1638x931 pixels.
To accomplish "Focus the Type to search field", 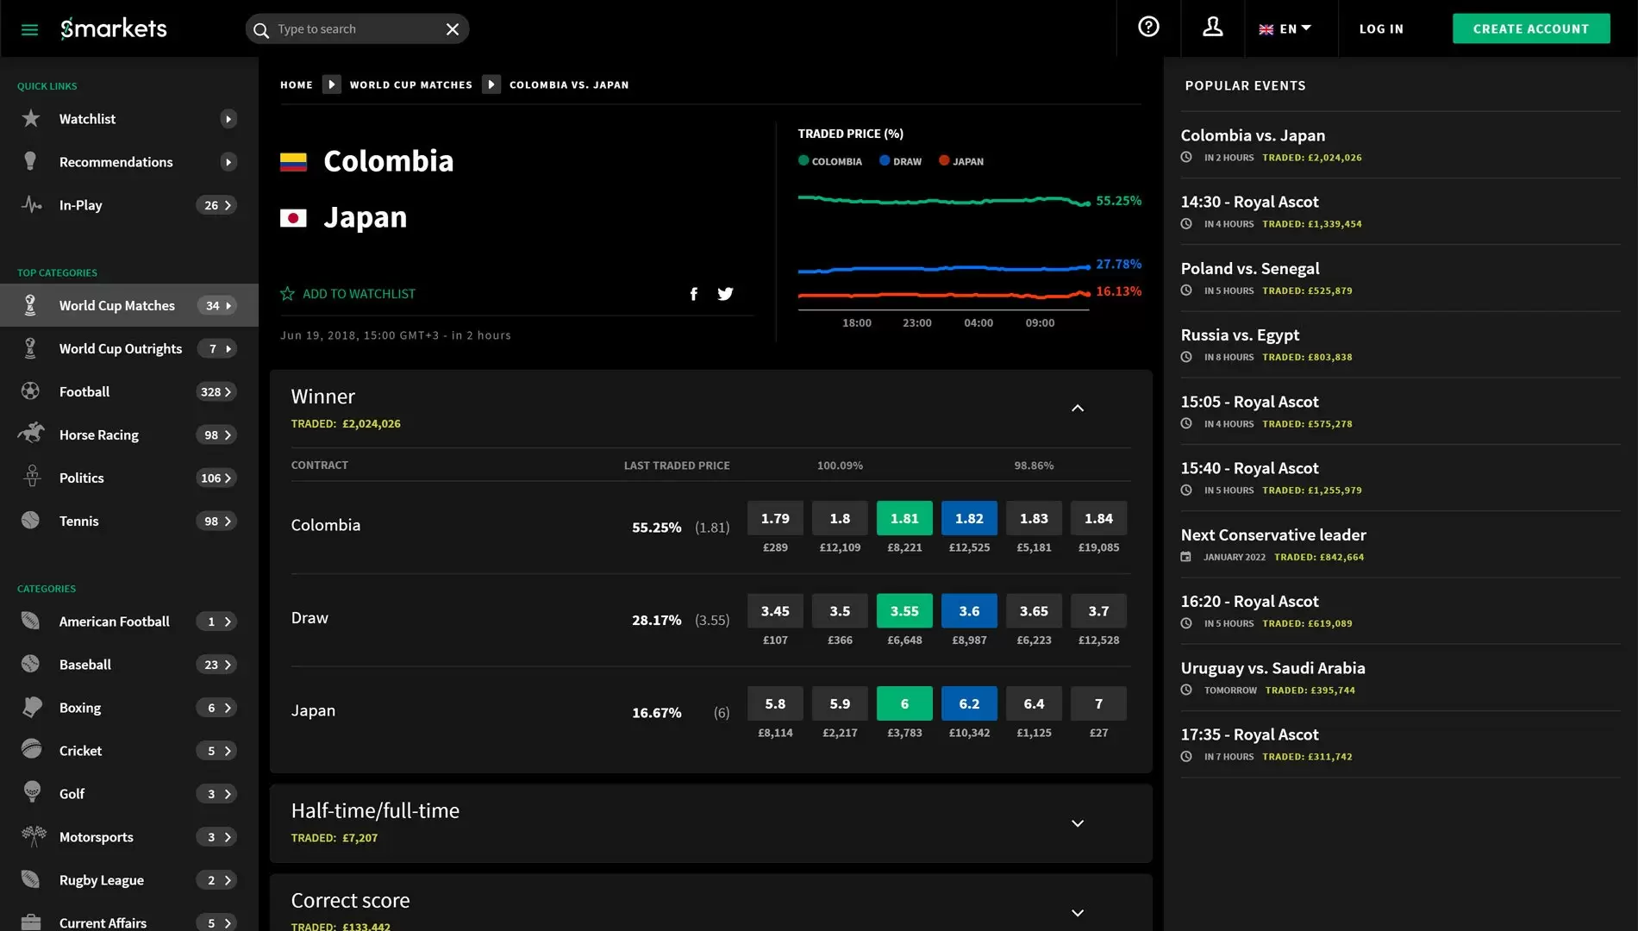I will 358,29.
